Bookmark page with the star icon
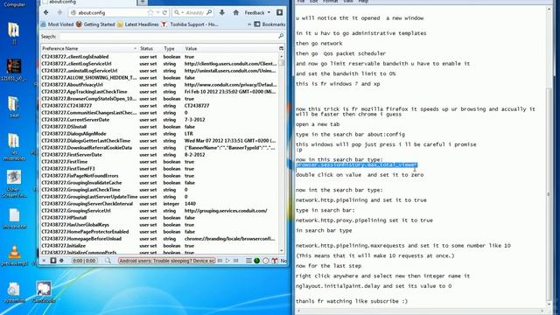The image size is (560, 315). (150, 13)
